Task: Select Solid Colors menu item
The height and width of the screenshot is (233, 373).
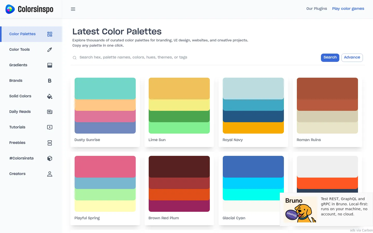Action: pos(31,96)
